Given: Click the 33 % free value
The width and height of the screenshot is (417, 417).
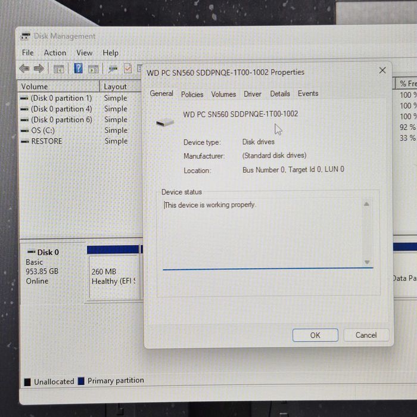Looking at the screenshot, I should click(x=407, y=138).
